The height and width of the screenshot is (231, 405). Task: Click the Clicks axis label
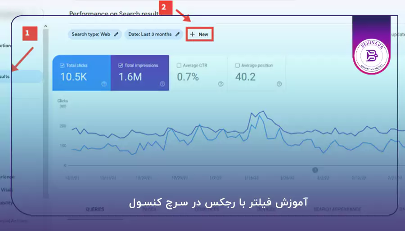63,101
